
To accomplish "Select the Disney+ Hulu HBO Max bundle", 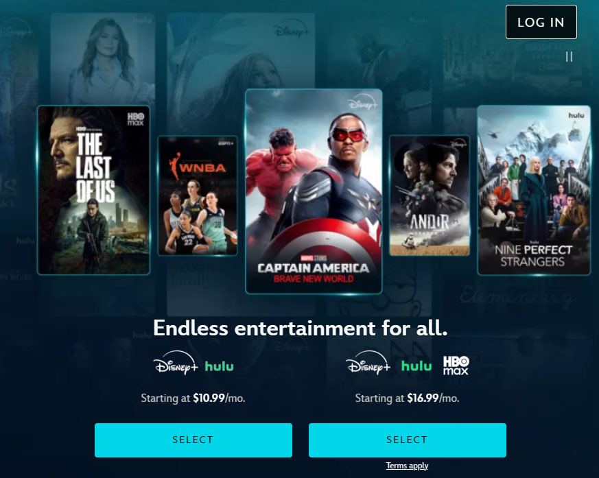I will click(408, 440).
